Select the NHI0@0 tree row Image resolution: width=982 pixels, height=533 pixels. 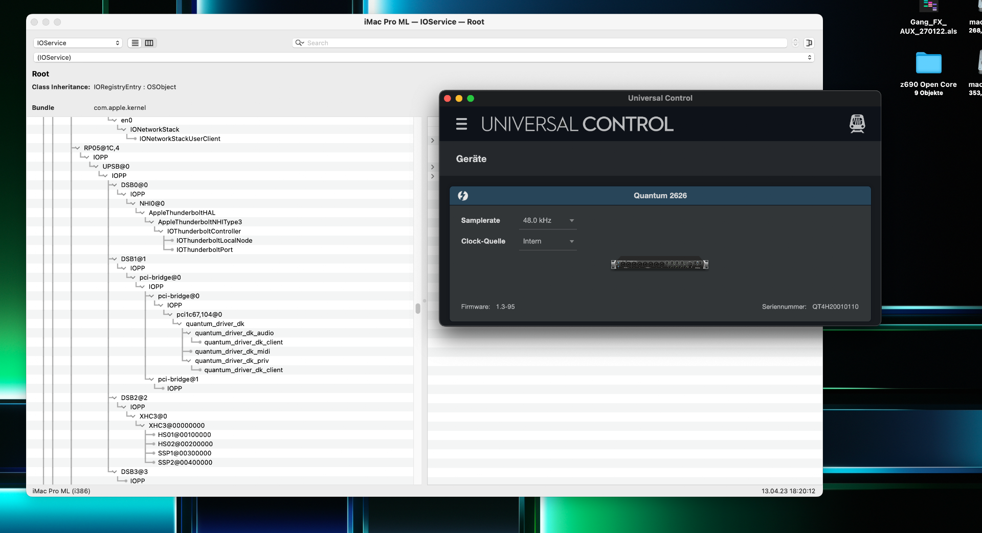152,203
